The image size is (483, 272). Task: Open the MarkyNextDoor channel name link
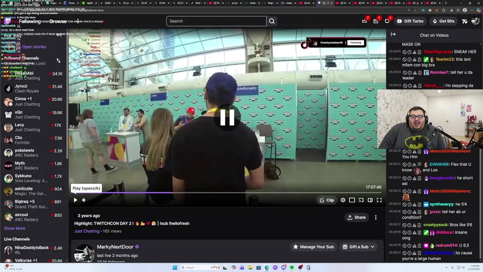(x=115, y=247)
